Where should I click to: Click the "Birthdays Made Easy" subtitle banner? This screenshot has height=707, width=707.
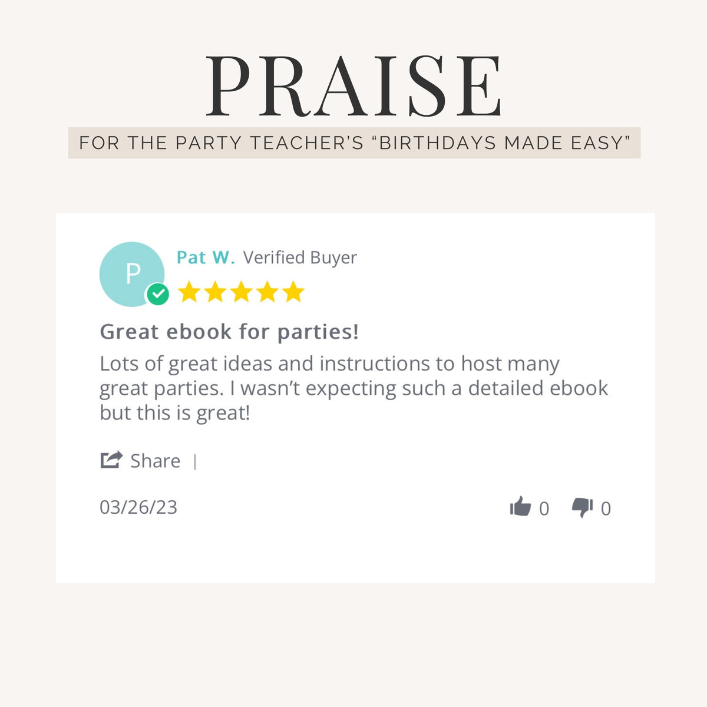point(354,143)
